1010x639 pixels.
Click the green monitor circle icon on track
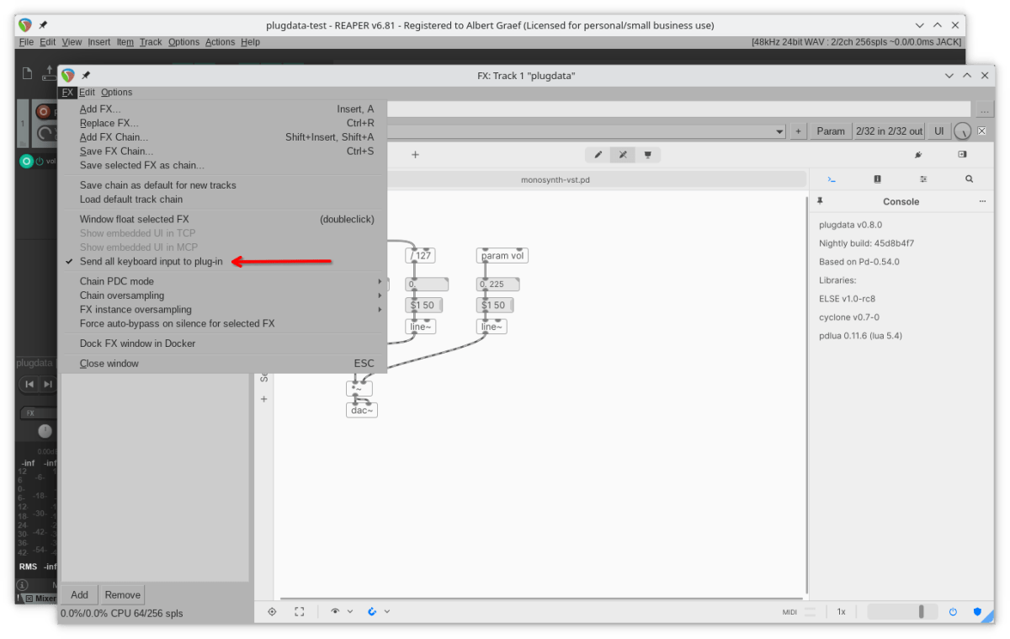[x=26, y=161]
